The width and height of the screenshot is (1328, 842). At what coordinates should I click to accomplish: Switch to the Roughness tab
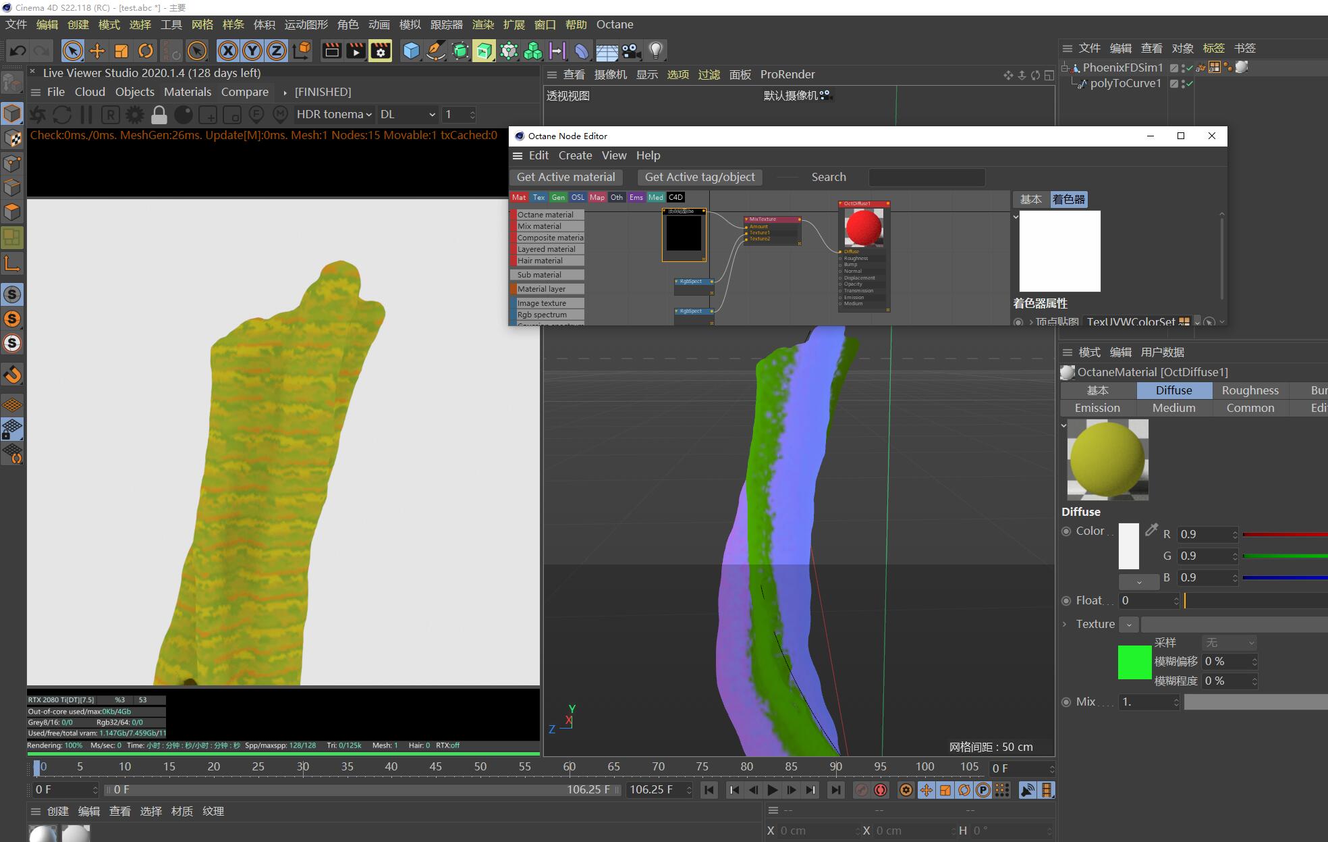tap(1250, 390)
